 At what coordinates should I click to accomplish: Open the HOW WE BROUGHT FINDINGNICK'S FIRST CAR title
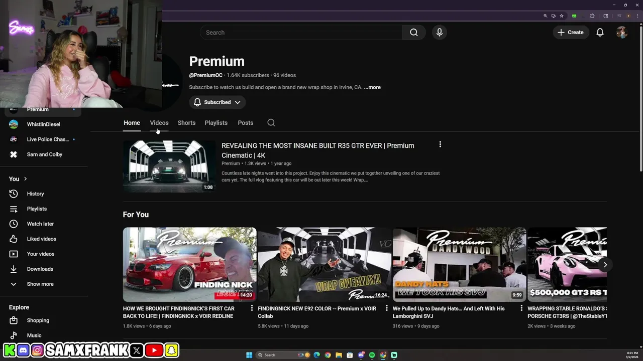point(178,312)
